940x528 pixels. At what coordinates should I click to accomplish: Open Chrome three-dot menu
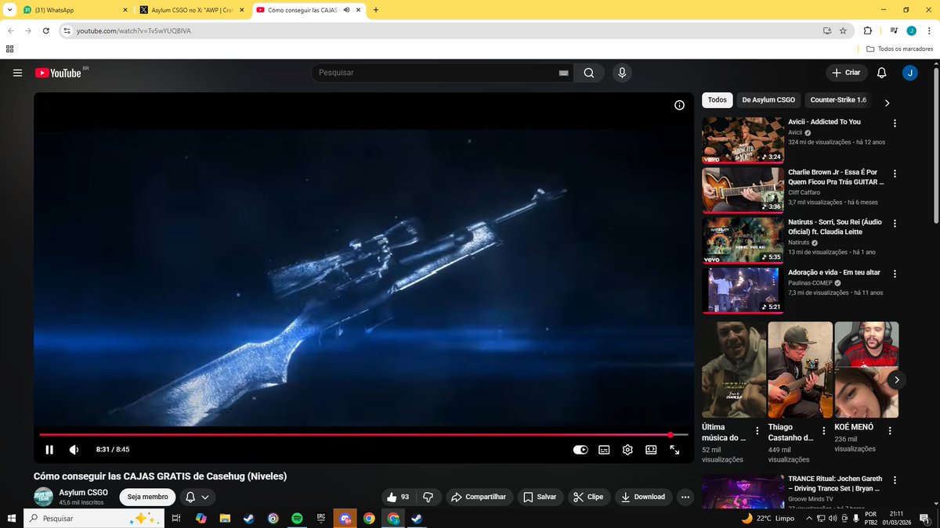tap(928, 31)
